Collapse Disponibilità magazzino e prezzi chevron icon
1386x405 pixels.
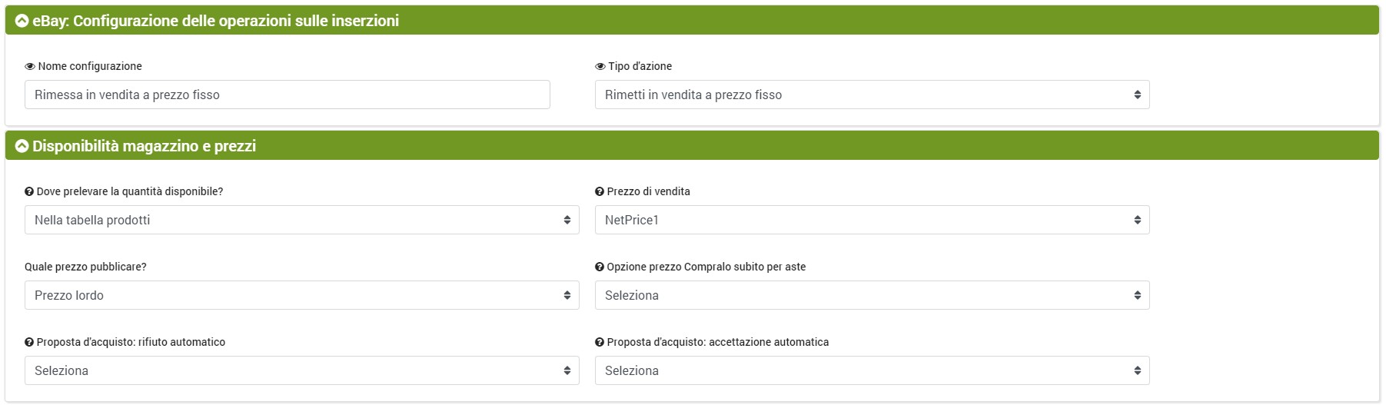pos(22,146)
